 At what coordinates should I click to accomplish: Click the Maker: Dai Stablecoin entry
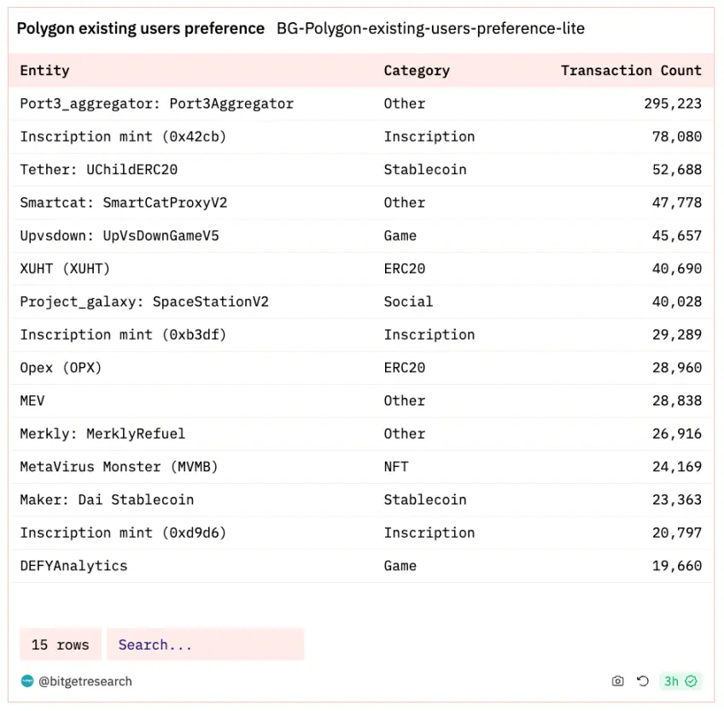pos(107,499)
